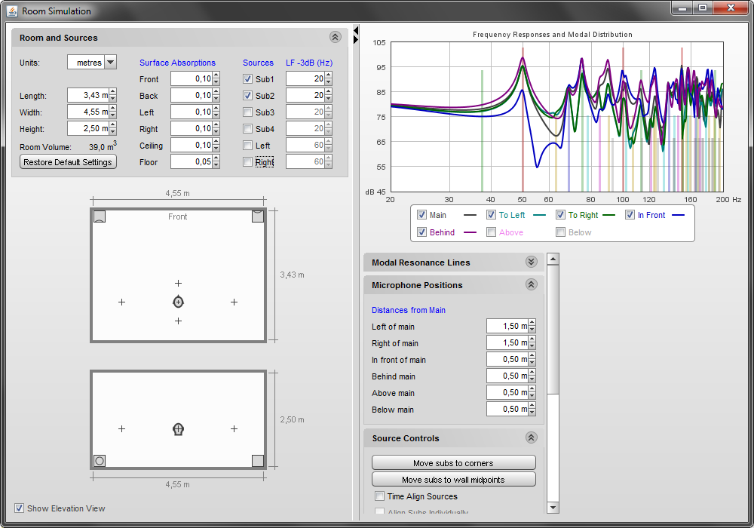This screenshot has height=528, width=754.
Task: Click Restore Default Settings button
Action: tap(68, 162)
